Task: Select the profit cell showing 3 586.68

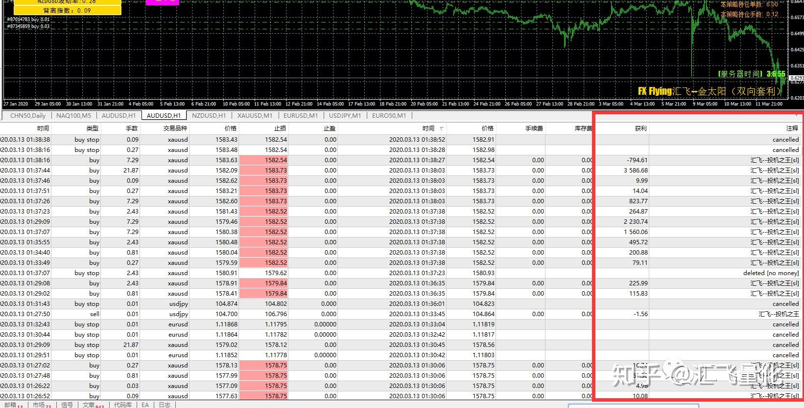Action: click(x=636, y=171)
